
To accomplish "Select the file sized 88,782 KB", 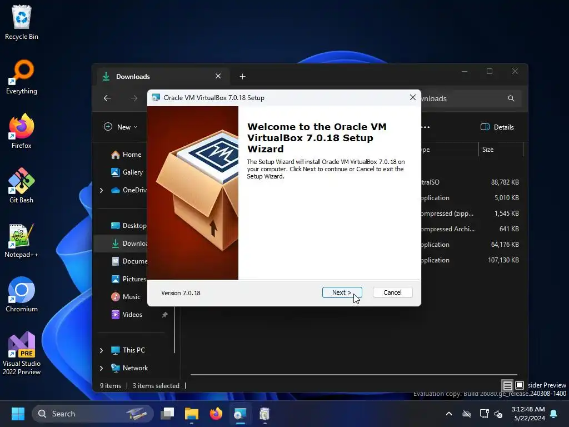I will 472,182.
